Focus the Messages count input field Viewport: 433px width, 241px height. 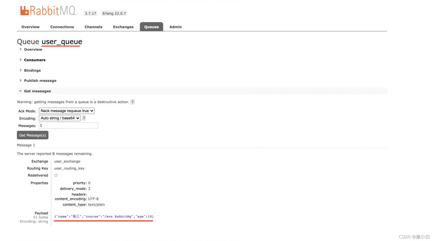click(68, 126)
